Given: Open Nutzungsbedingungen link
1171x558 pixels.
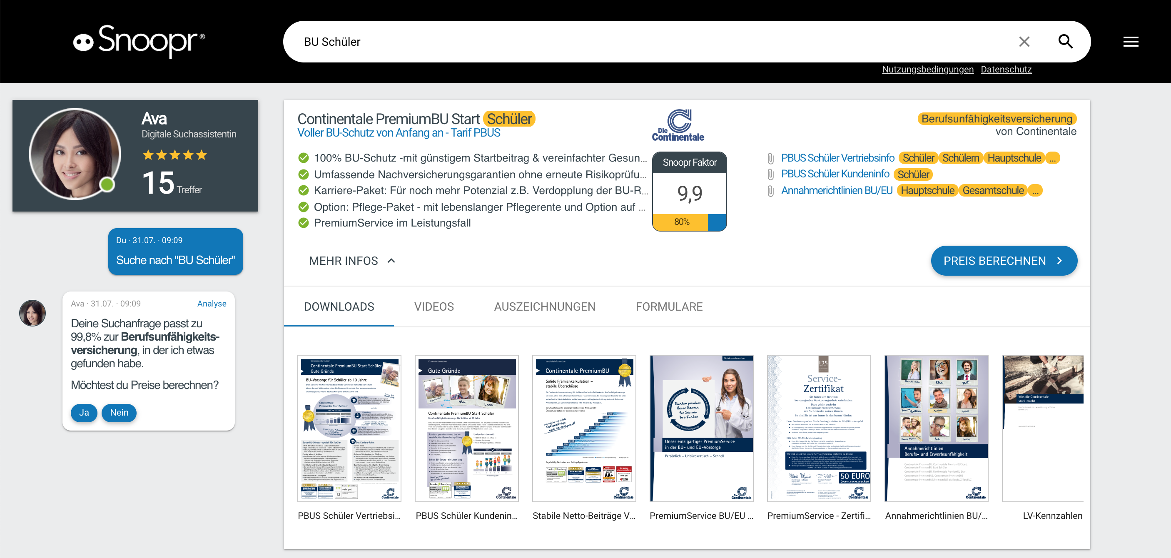Looking at the screenshot, I should click(927, 69).
